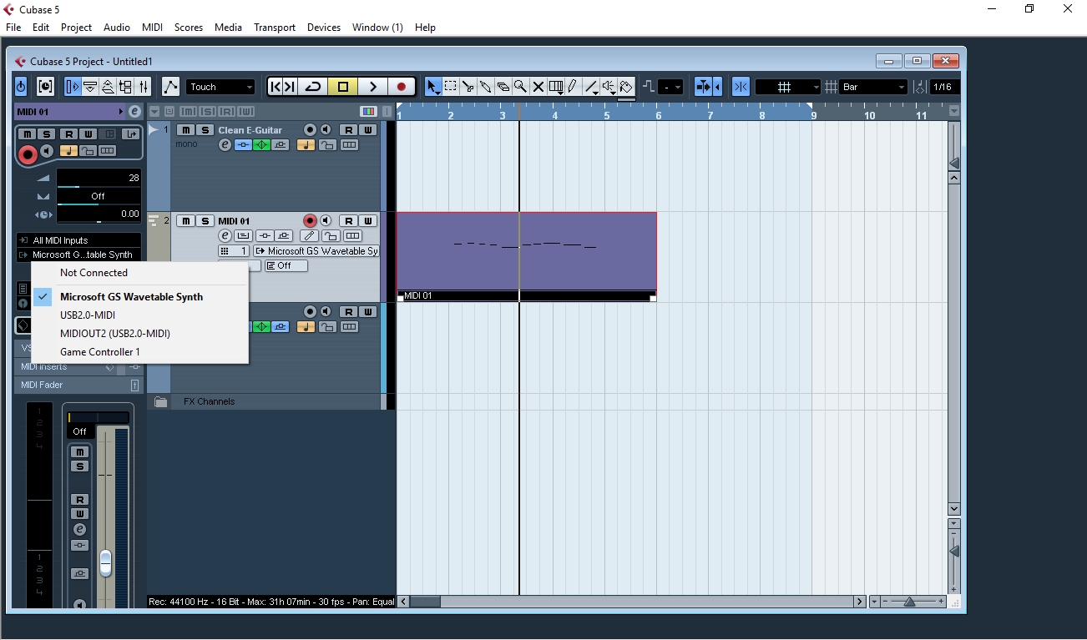Open the Touch automation mode dropdown
This screenshot has width=1087, height=640.
point(220,87)
